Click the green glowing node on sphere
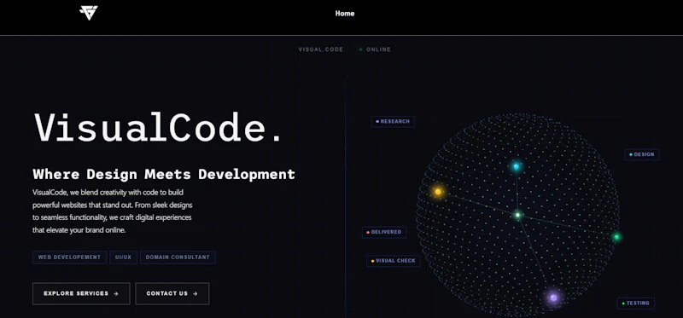This screenshot has height=318, width=683. 616,237
